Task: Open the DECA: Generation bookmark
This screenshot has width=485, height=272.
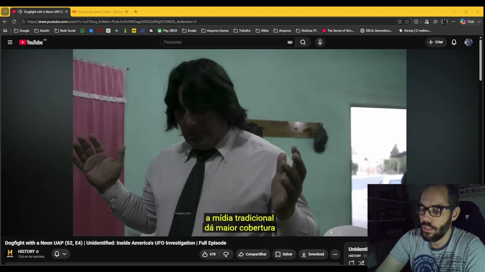Action: [x=376, y=31]
